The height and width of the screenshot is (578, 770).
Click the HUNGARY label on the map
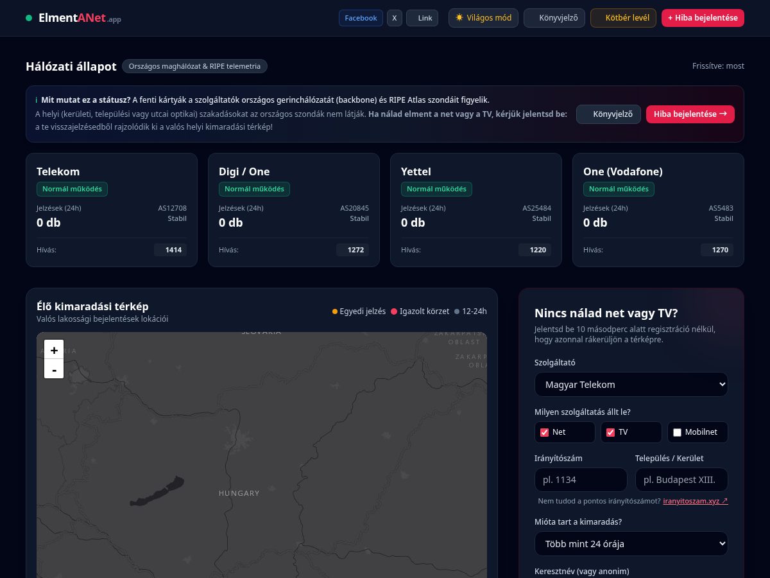(x=239, y=493)
